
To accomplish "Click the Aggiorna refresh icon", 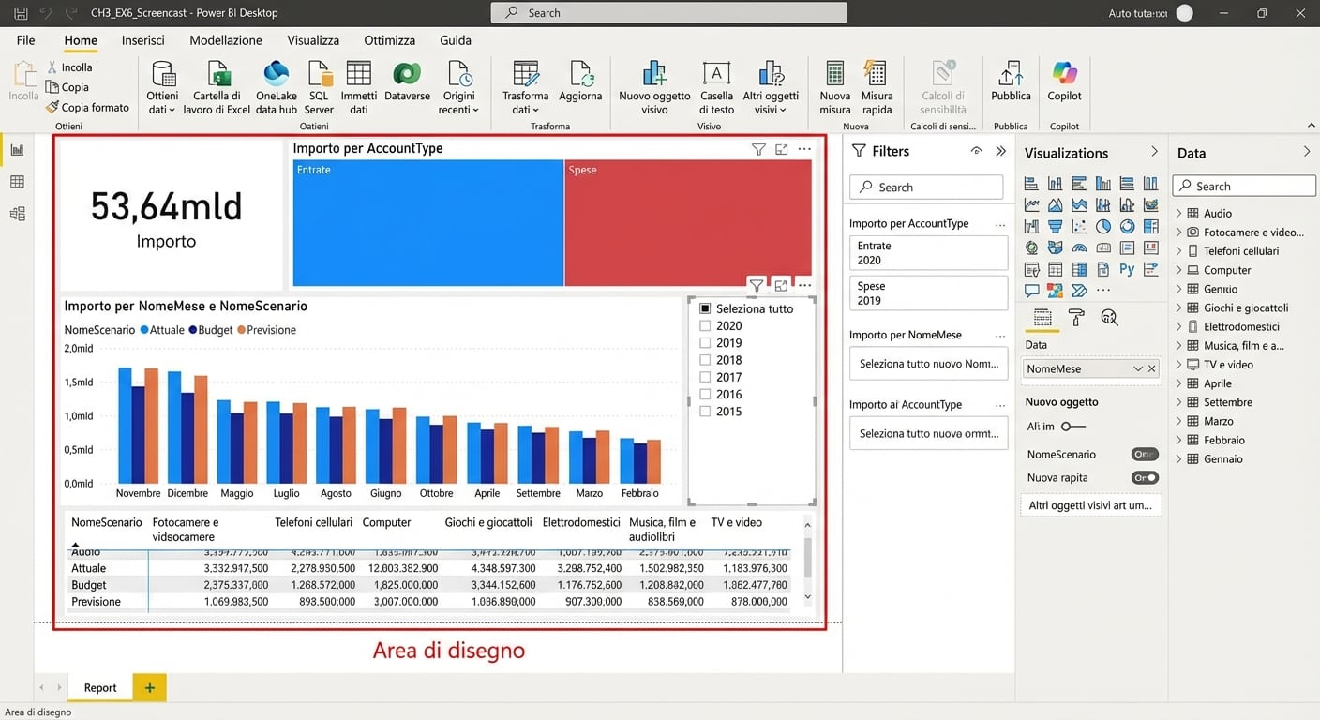I will coord(581,74).
